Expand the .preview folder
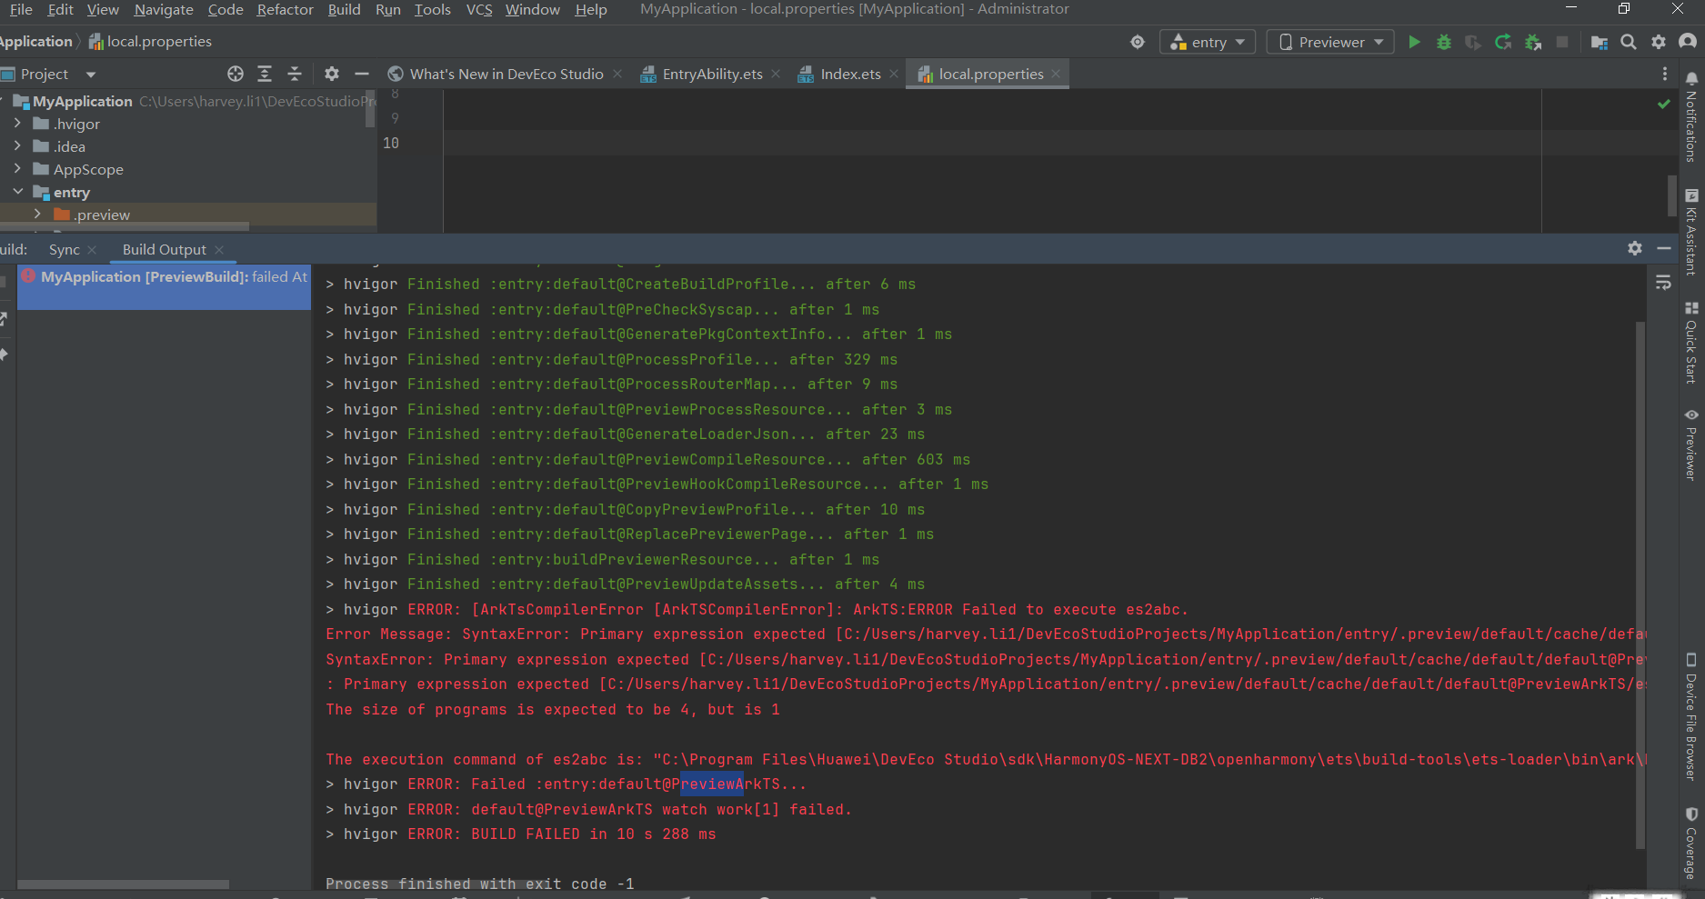The image size is (1705, 899). point(37,215)
